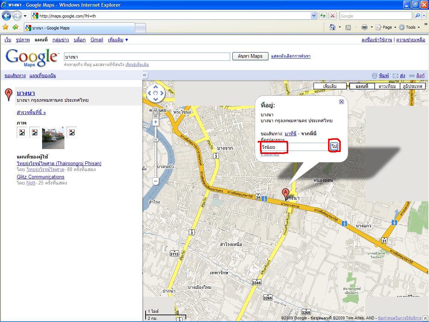Viewport: 429px width, 322px height.
Task: Click the Print icon in the toolbar
Action: click(365, 27)
